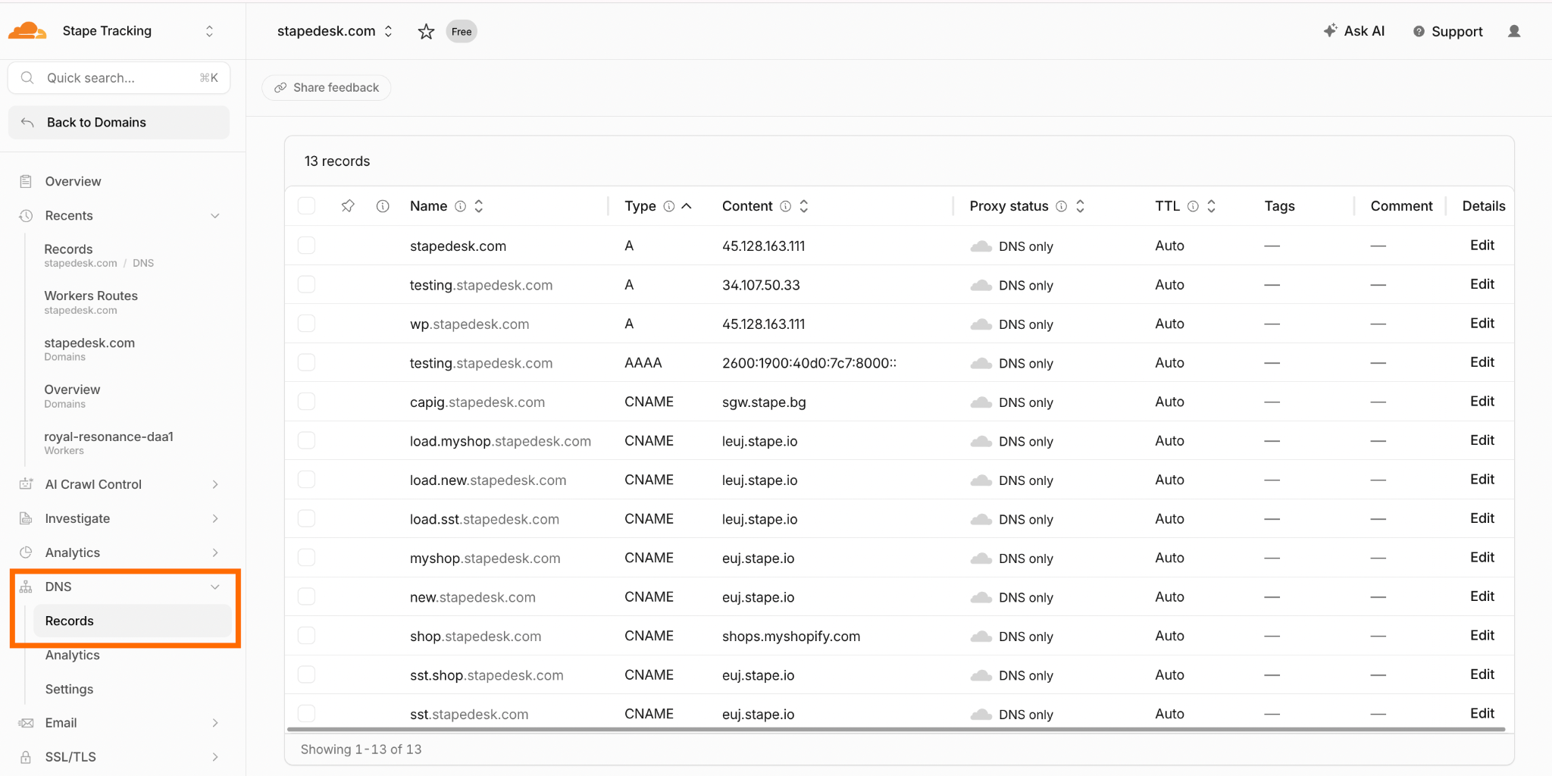Open DNS Records menu item

[x=132, y=621]
